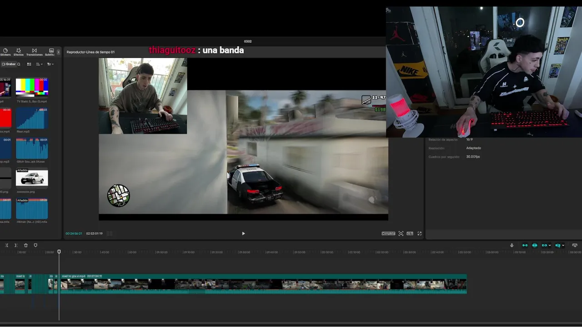The width and height of the screenshot is (582, 327).
Task: Click the microphone voiceover icon
Action: (512, 245)
